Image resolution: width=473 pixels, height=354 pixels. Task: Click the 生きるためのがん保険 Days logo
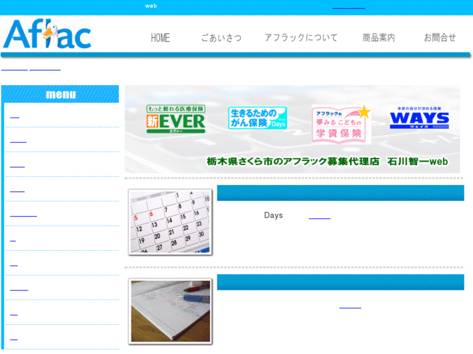(257, 118)
